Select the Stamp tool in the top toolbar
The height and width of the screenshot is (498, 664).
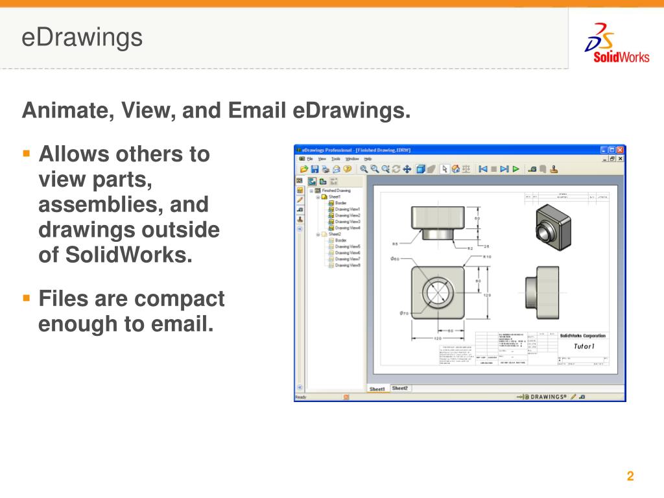tap(554, 169)
